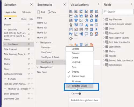Select the Area chart visual
Image resolution: width=134 pixels, height=107 pixels.
[76, 16]
